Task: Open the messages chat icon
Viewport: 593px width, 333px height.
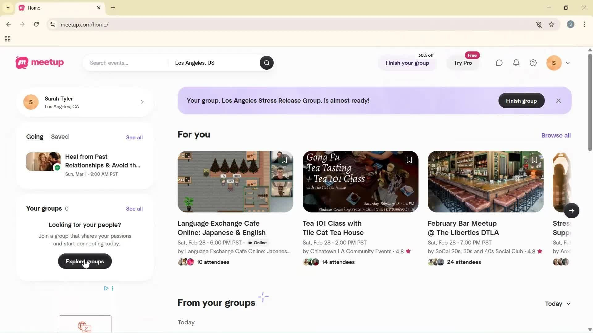Action: point(499,63)
